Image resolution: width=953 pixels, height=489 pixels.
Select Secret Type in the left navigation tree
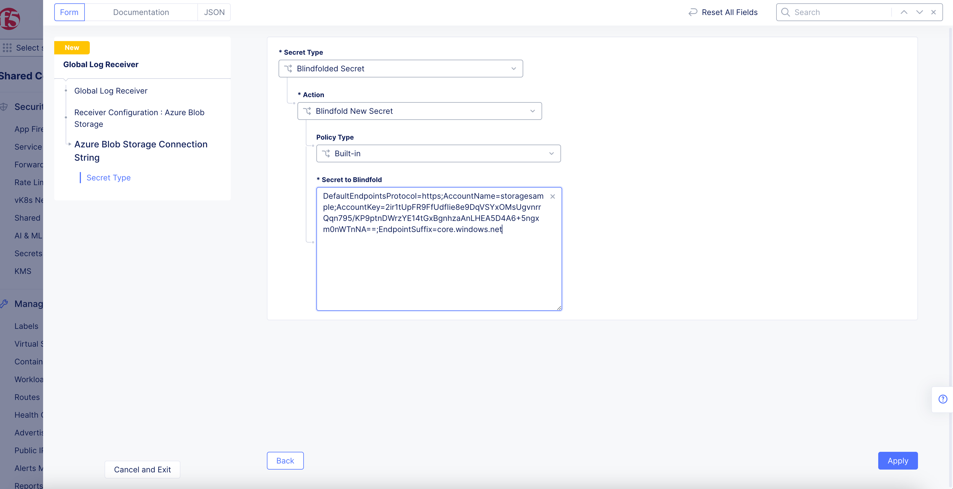[108, 177]
